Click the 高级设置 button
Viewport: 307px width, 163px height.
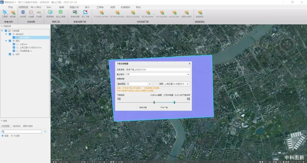[143, 107]
